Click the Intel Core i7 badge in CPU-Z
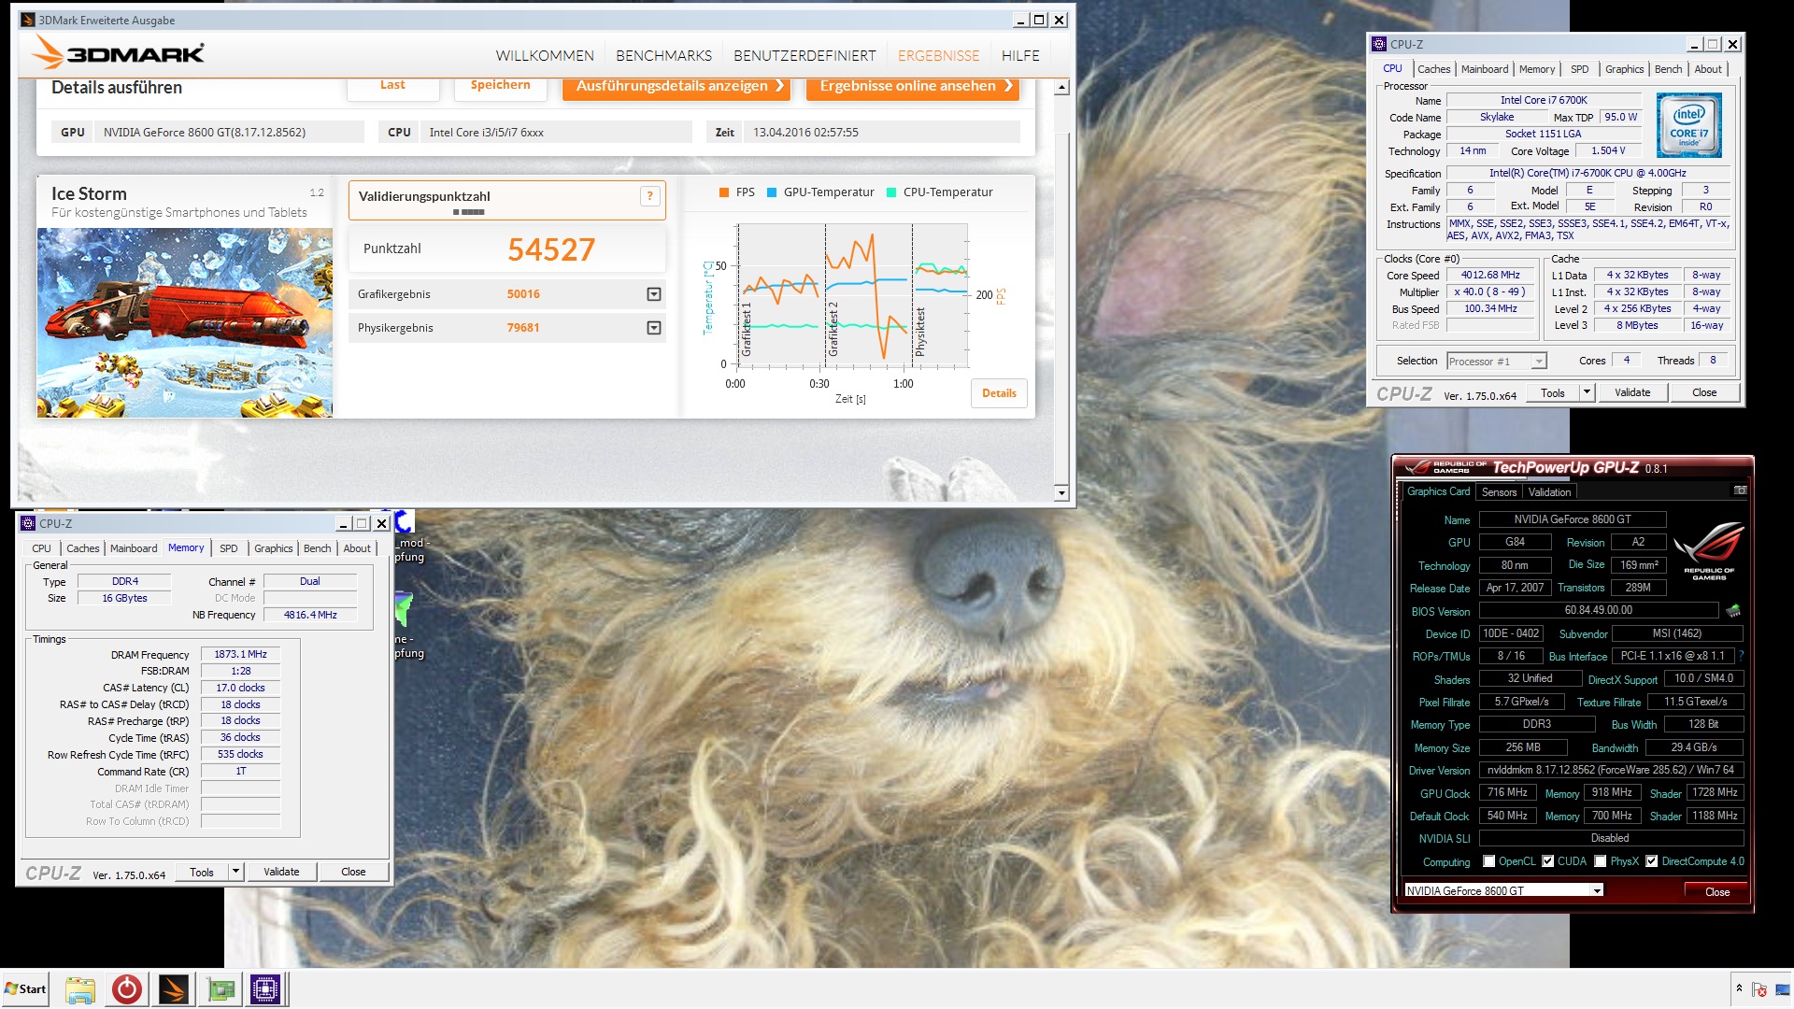1794x1009 pixels. tap(1688, 125)
